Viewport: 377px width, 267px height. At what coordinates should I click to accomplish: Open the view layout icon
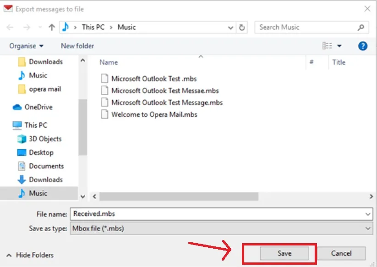coord(327,46)
